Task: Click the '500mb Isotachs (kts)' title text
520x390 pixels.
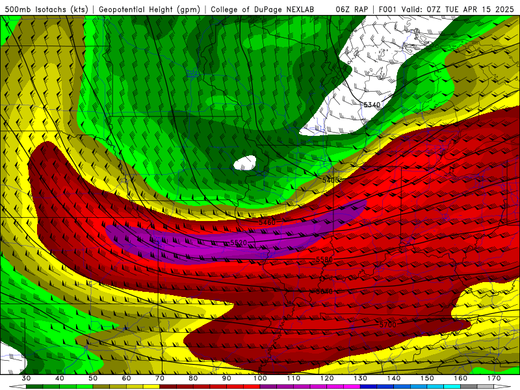Action: point(46,9)
